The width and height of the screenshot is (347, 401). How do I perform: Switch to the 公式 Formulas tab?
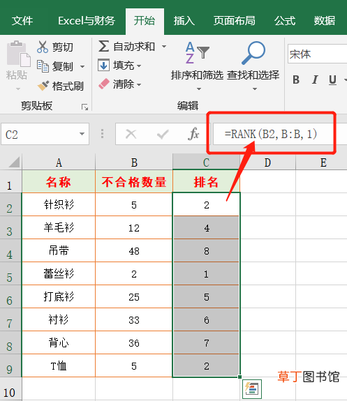[x=285, y=21]
